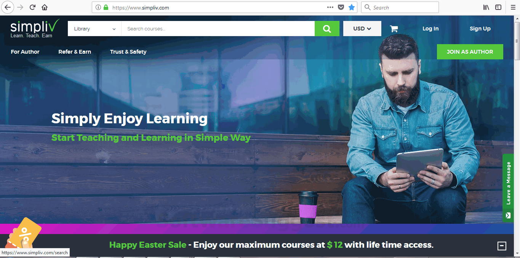The image size is (520, 258).
Task: Expand the Library category dropdown
Action: [x=94, y=29]
